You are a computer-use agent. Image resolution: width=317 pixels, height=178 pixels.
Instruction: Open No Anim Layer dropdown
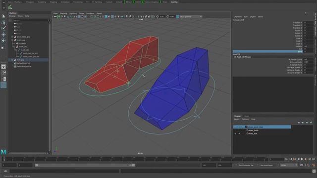266,165
